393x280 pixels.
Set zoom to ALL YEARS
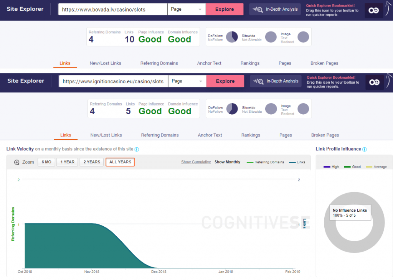click(120, 162)
